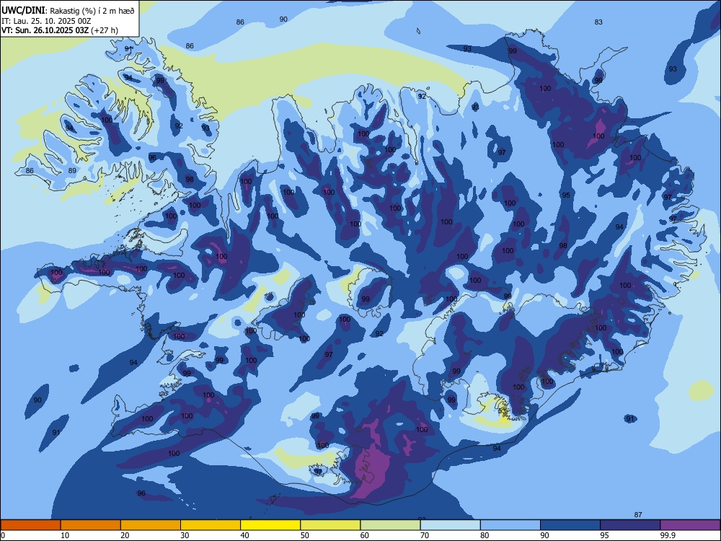Choose the 30–40 golden legend swatch
This screenshot has width=721, height=541.
pos(211,525)
